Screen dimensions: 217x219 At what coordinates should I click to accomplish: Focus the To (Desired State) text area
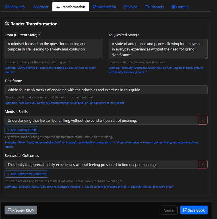158,49
